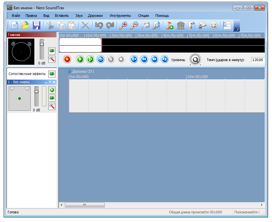Viewport: 272px width, 222px height.
Task: Open the Правка menu
Action: point(31,16)
